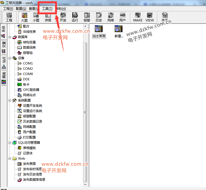
Task: Collapse the 系统配置 tree node
Action: coord(10,100)
